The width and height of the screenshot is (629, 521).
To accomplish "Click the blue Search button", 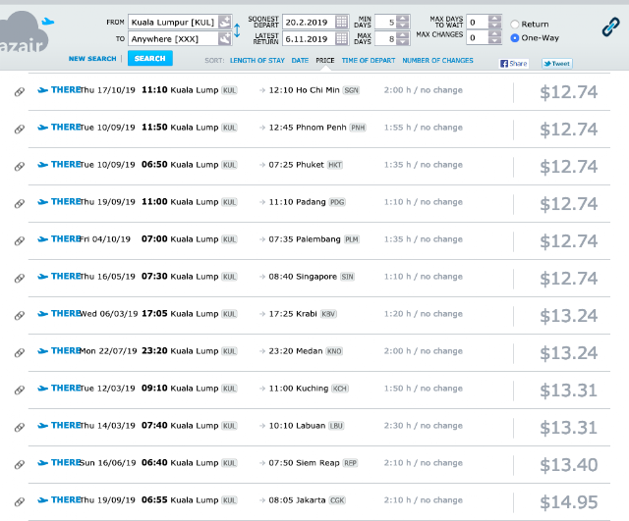I will (x=150, y=59).
